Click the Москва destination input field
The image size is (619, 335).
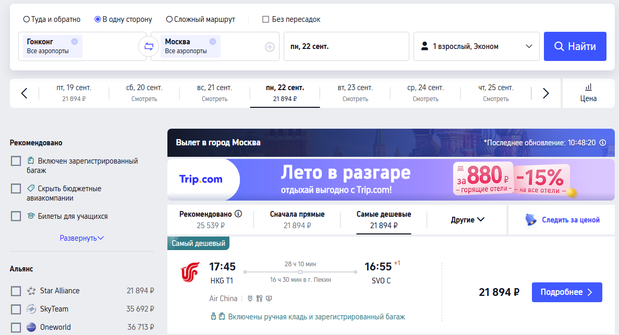[x=215, y=46]
